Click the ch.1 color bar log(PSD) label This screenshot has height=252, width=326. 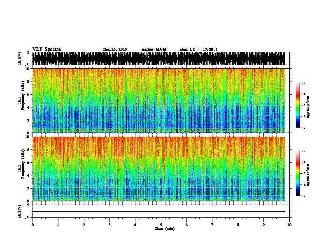[x=308, y=107]
